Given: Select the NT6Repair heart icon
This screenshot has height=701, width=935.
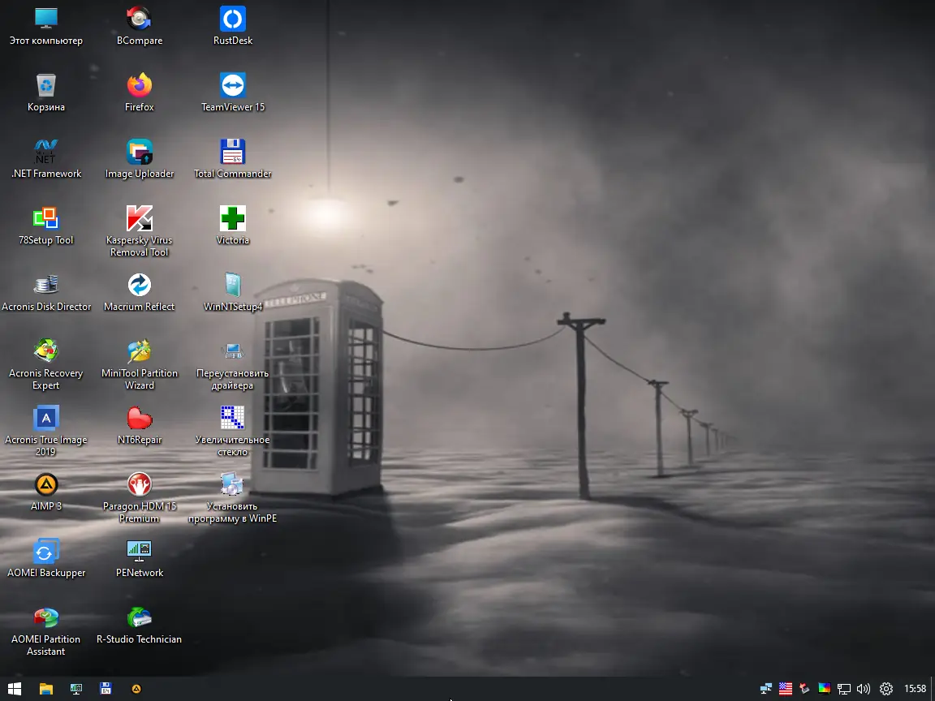Looking at the screenshot, I should tap(139, 426).
